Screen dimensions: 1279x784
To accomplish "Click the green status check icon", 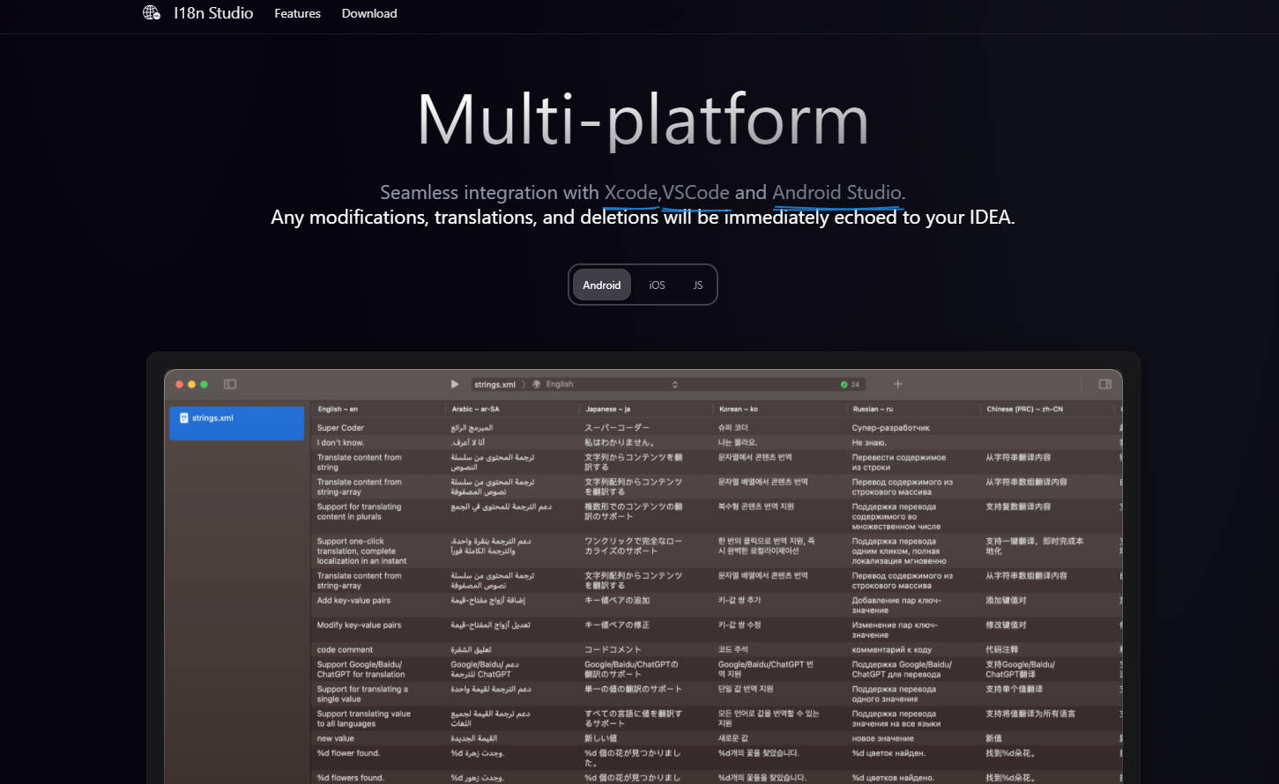I will point(844,385).
